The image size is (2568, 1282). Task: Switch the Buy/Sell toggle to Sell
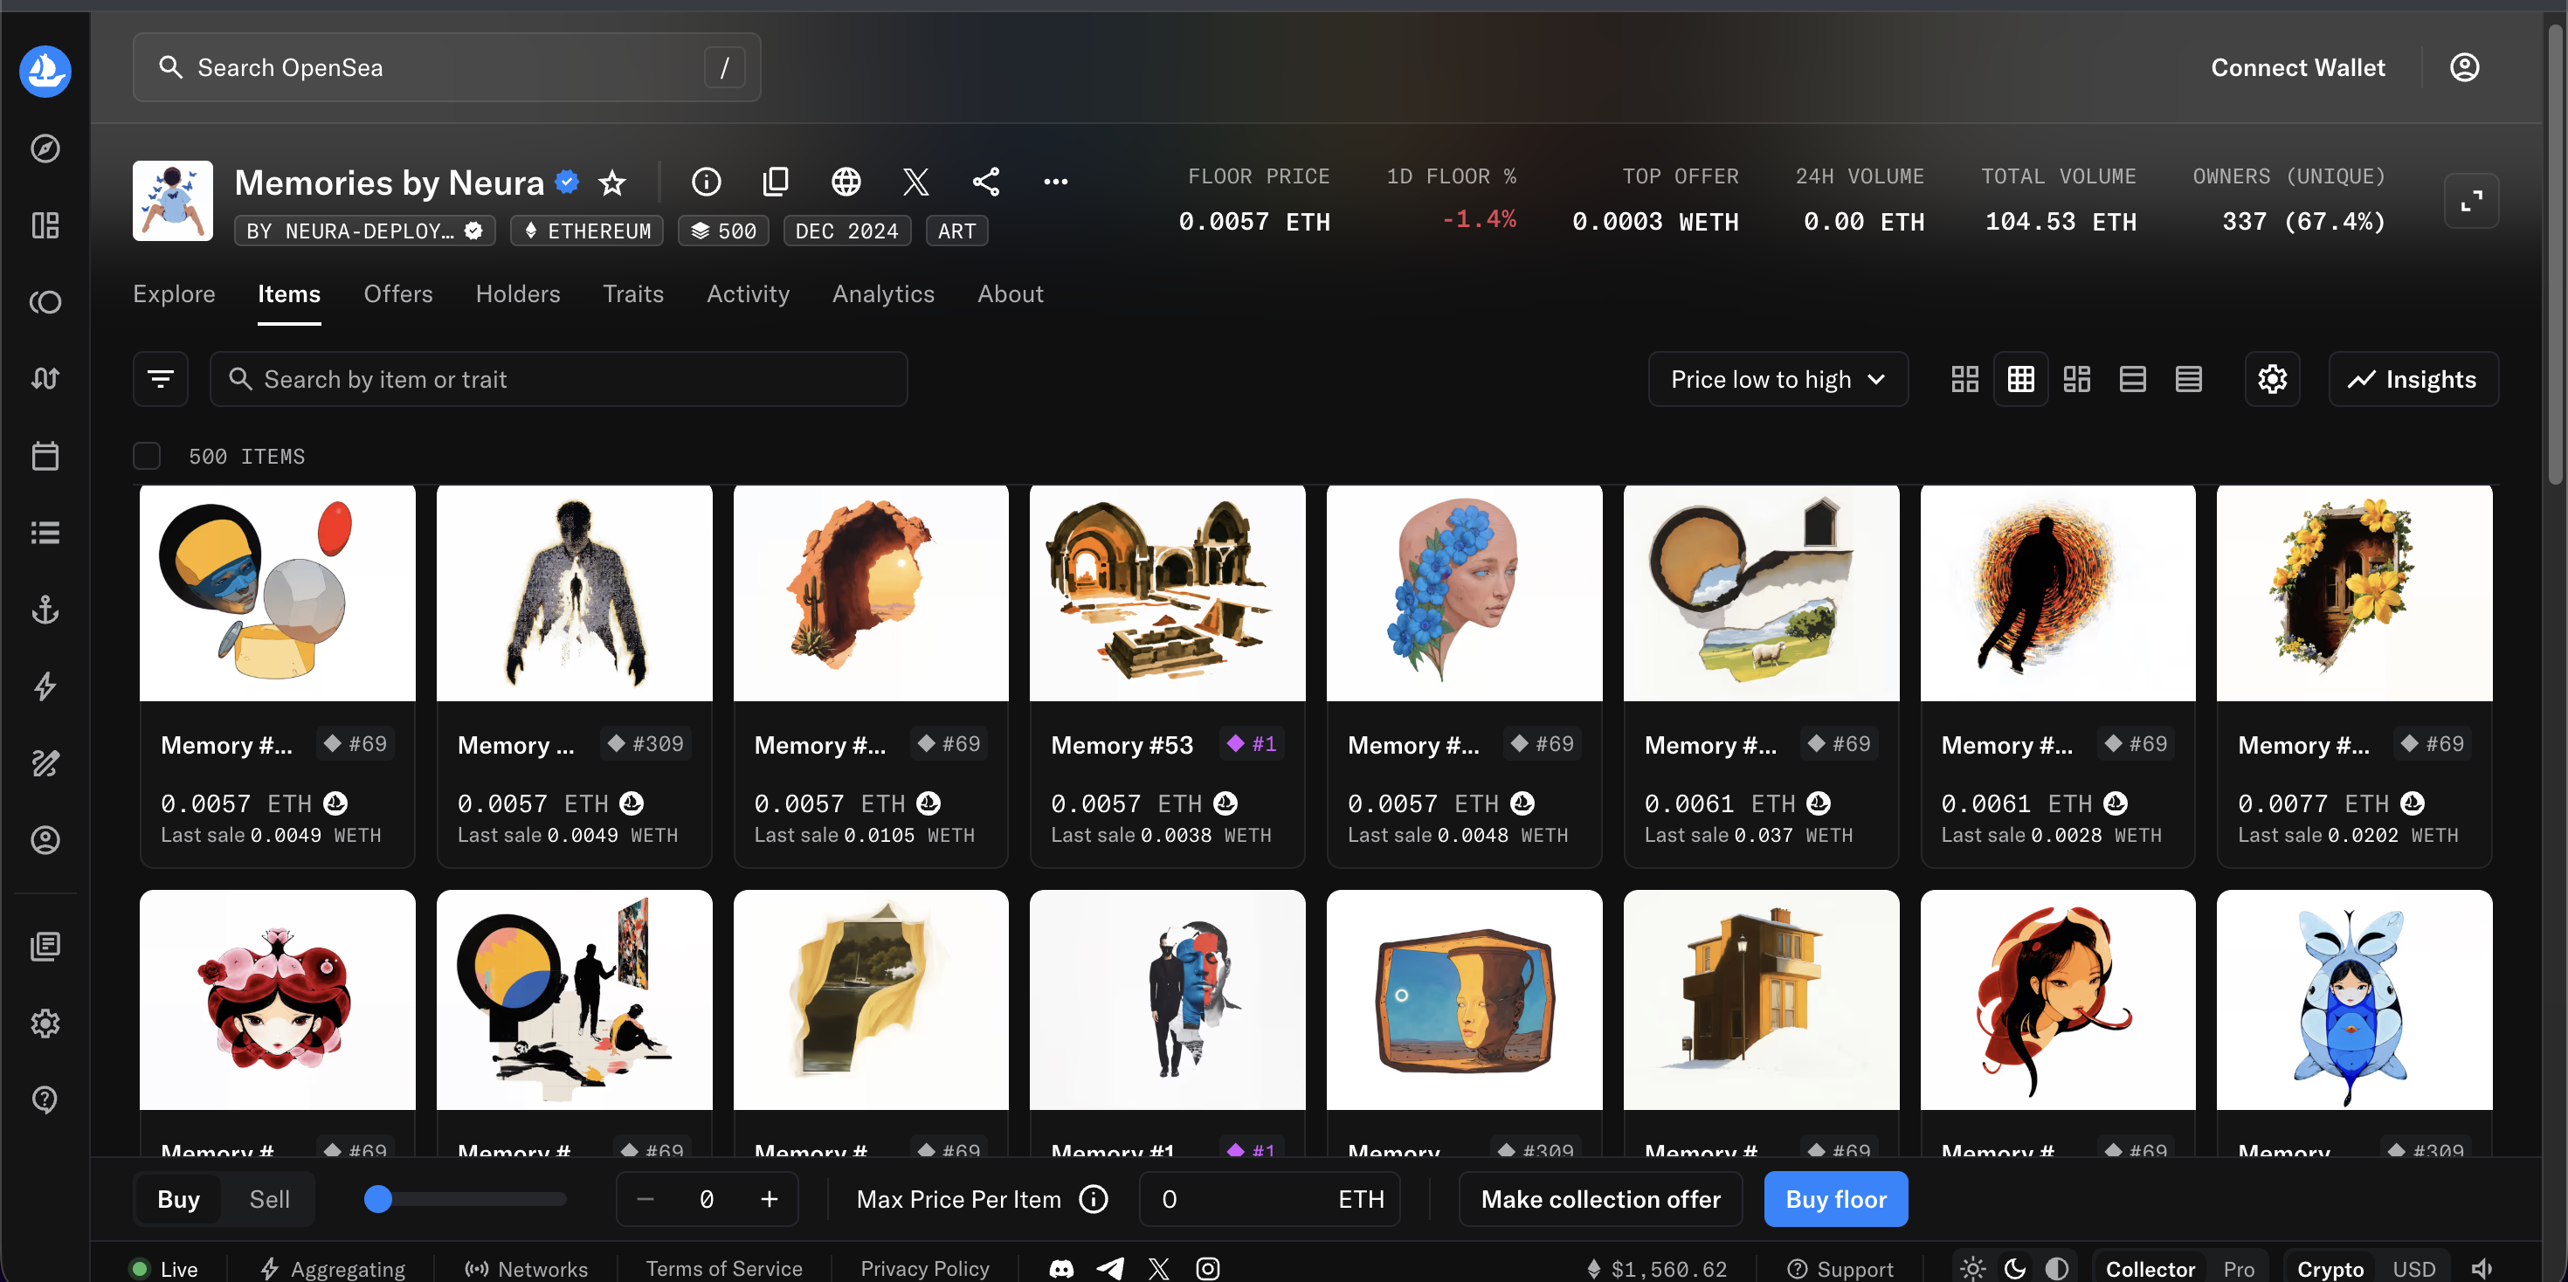(x=269, y=1199)
